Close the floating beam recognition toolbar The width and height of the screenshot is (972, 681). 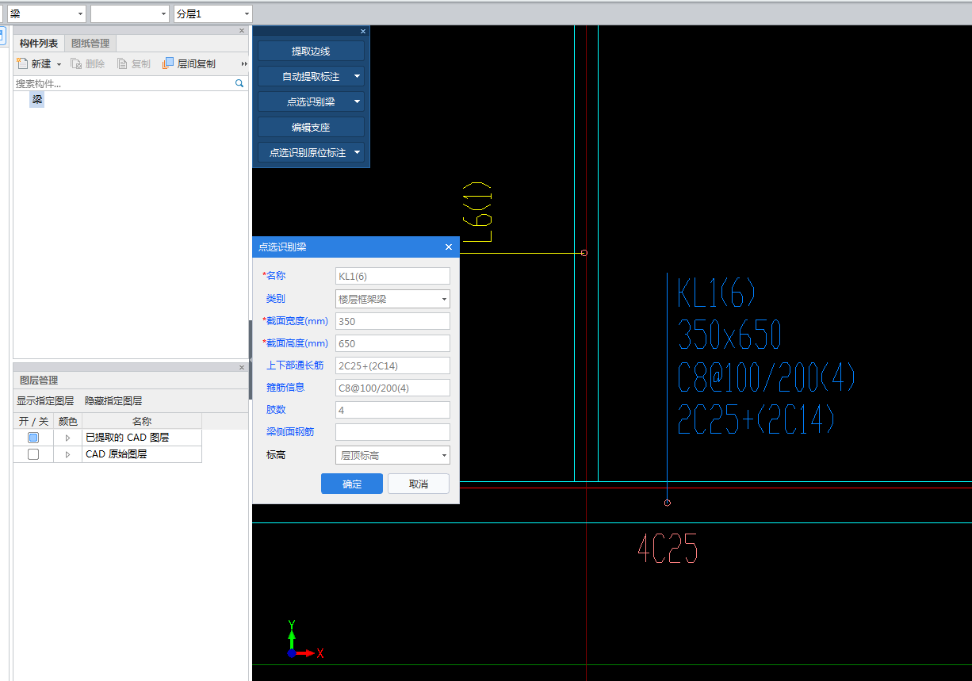(x=363, y=31)
